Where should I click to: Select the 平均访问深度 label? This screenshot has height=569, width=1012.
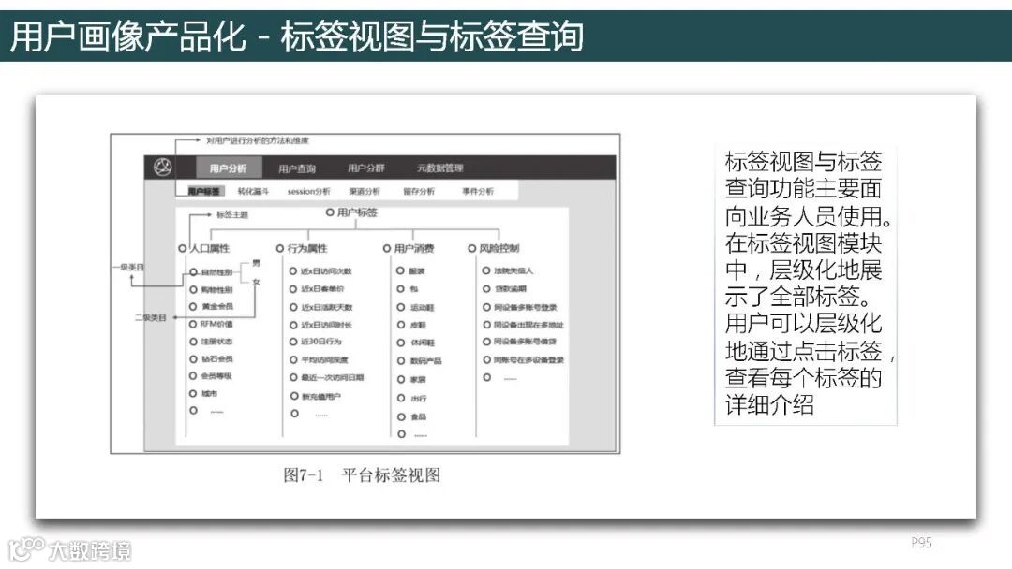(x=319, y=360)
